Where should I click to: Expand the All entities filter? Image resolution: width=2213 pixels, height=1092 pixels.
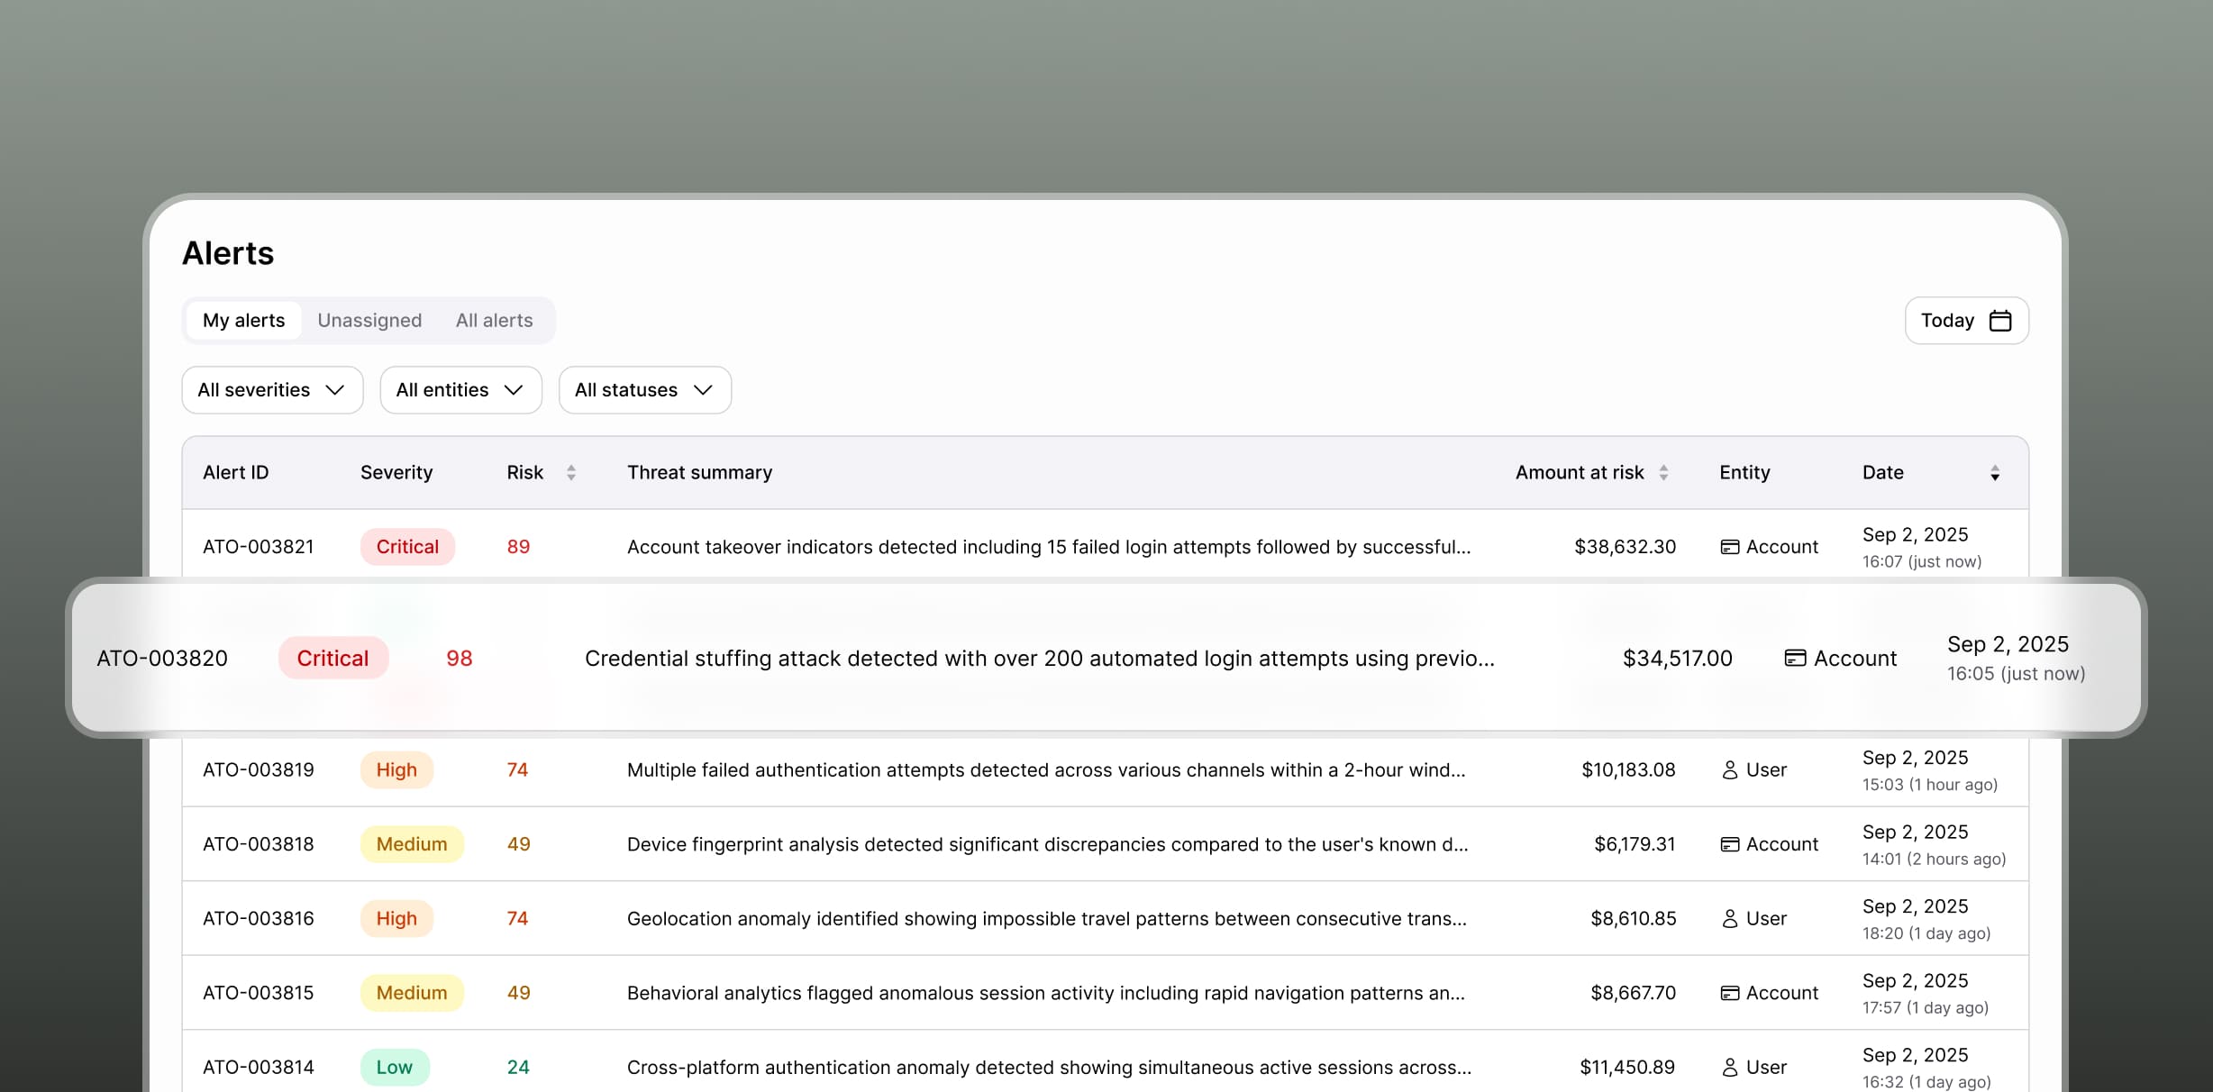[460, 390]
